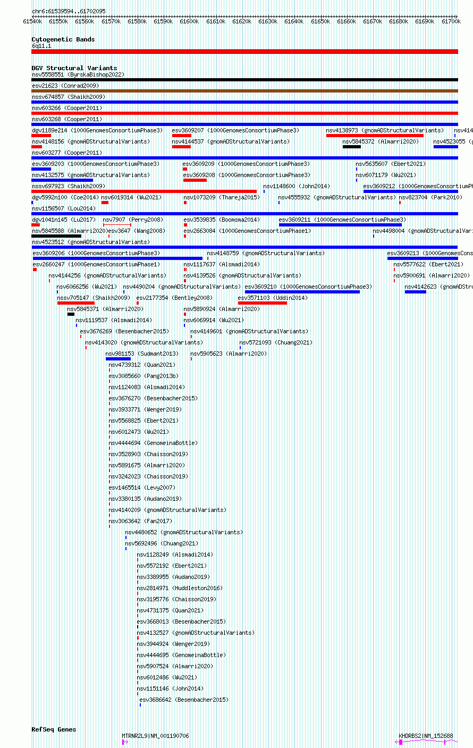Viewport: 473px width, 748px height.
Task: Click nsv1119537 (Alsmadi2014) label
Action: (x=114, y=320)
